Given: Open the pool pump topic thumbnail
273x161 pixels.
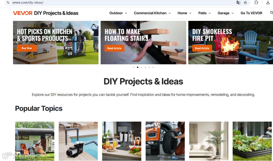Looking at the screenshot, I should coord(78,141).
